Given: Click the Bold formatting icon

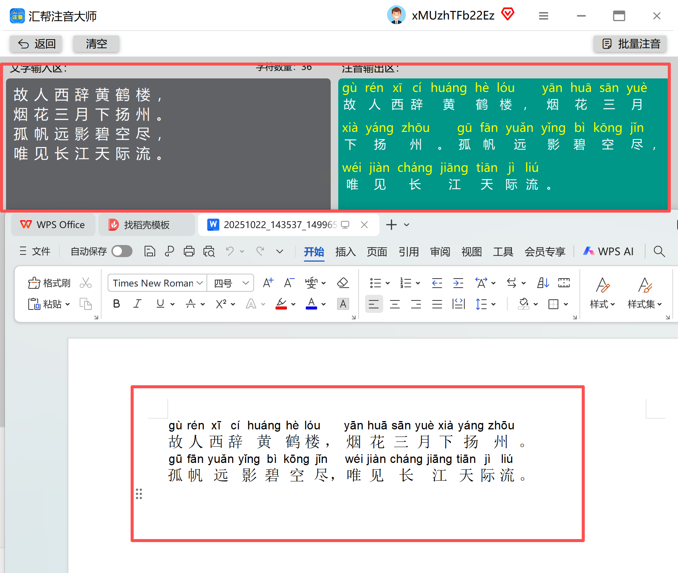Looking at the screenshot, I should 117,304.
